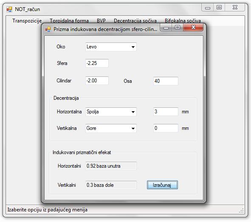This screenshot has height=222, width=251.
Task: Click the Prizma dialog window icon
Action: click(48, 29)
